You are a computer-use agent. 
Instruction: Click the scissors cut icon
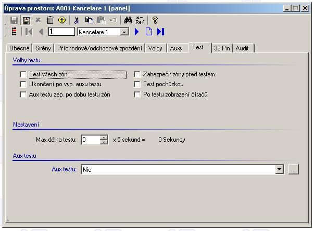click(x=77, y=20)
